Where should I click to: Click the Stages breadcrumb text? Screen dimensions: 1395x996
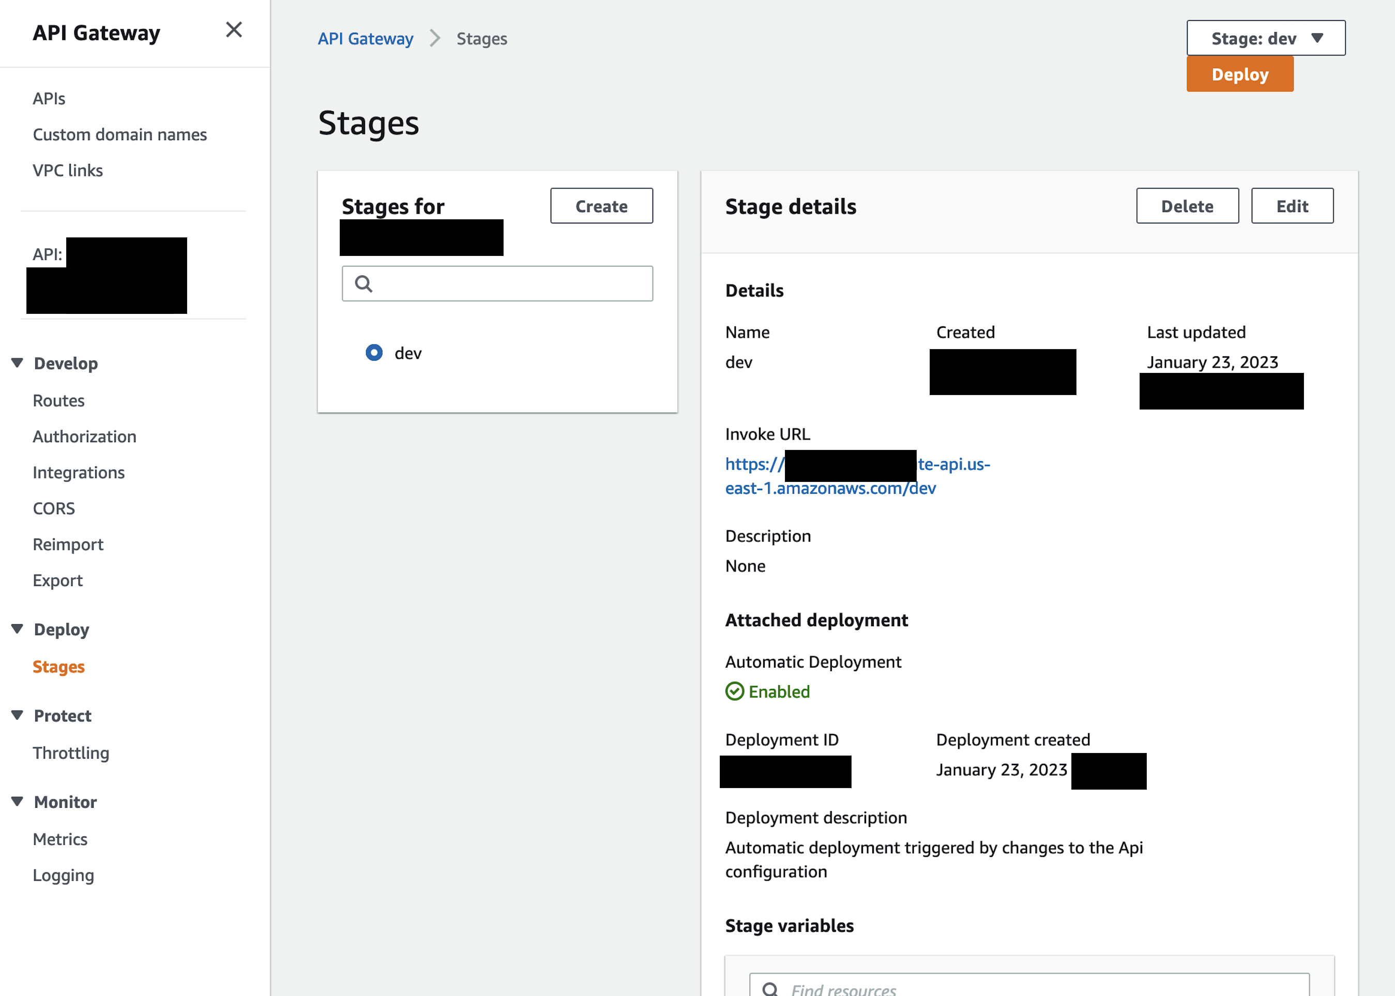coord(481,38)
